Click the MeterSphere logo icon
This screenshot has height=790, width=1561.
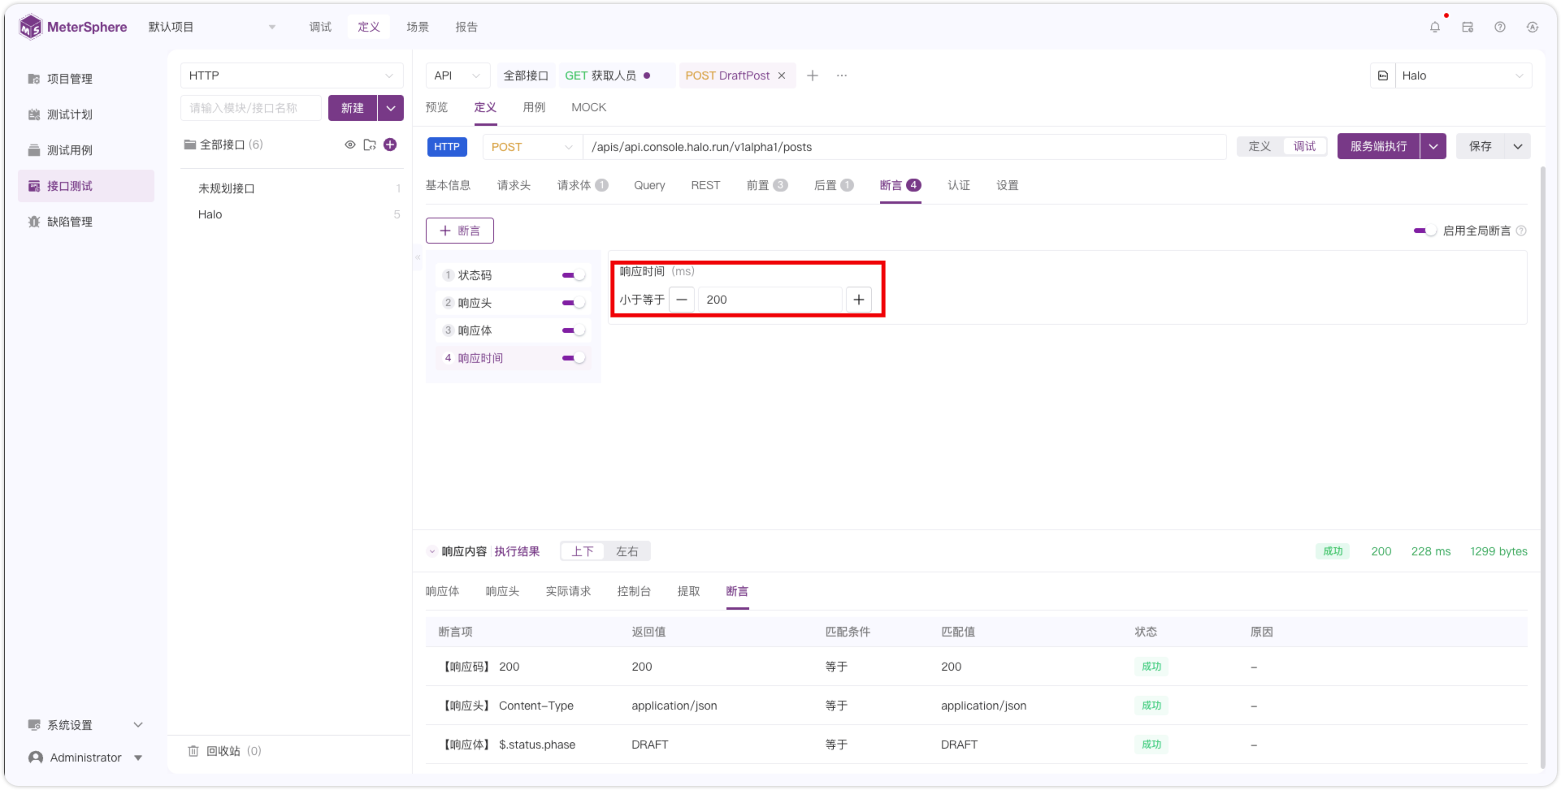click(30, 27)
